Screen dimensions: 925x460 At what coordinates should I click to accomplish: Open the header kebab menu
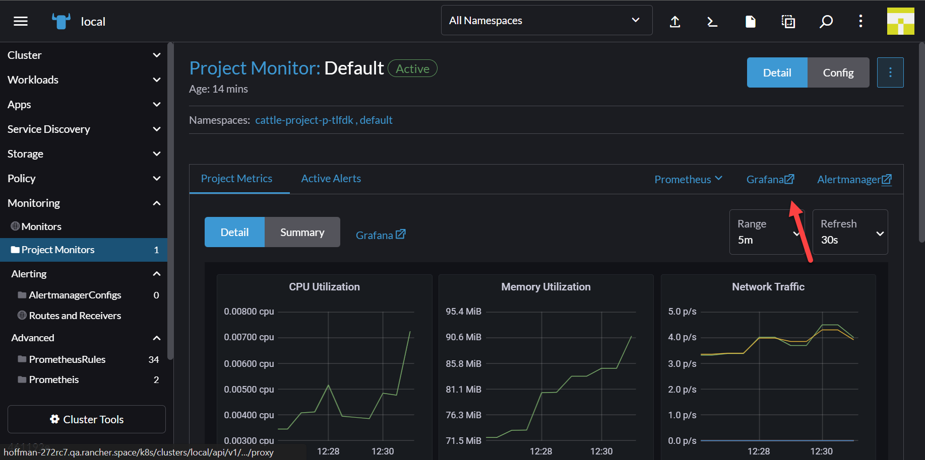860,21
